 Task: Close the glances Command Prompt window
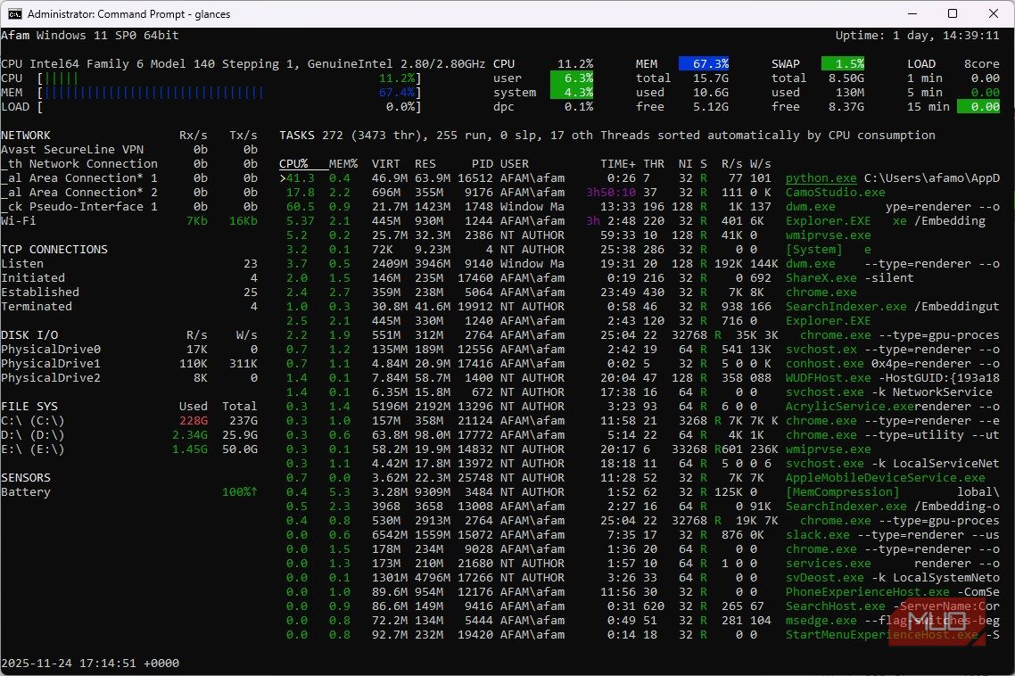click(x=994, y=13)
